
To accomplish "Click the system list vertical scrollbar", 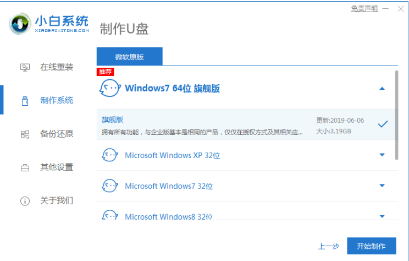I will 396,115.
